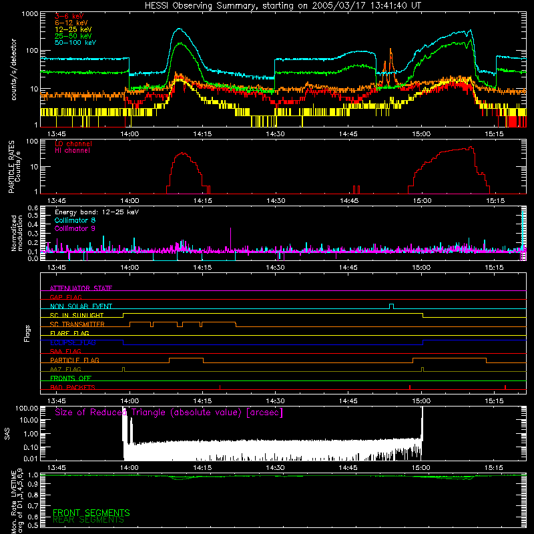
Task: Click the counts/s/detector y-axis label
Action: click(13, 69)
